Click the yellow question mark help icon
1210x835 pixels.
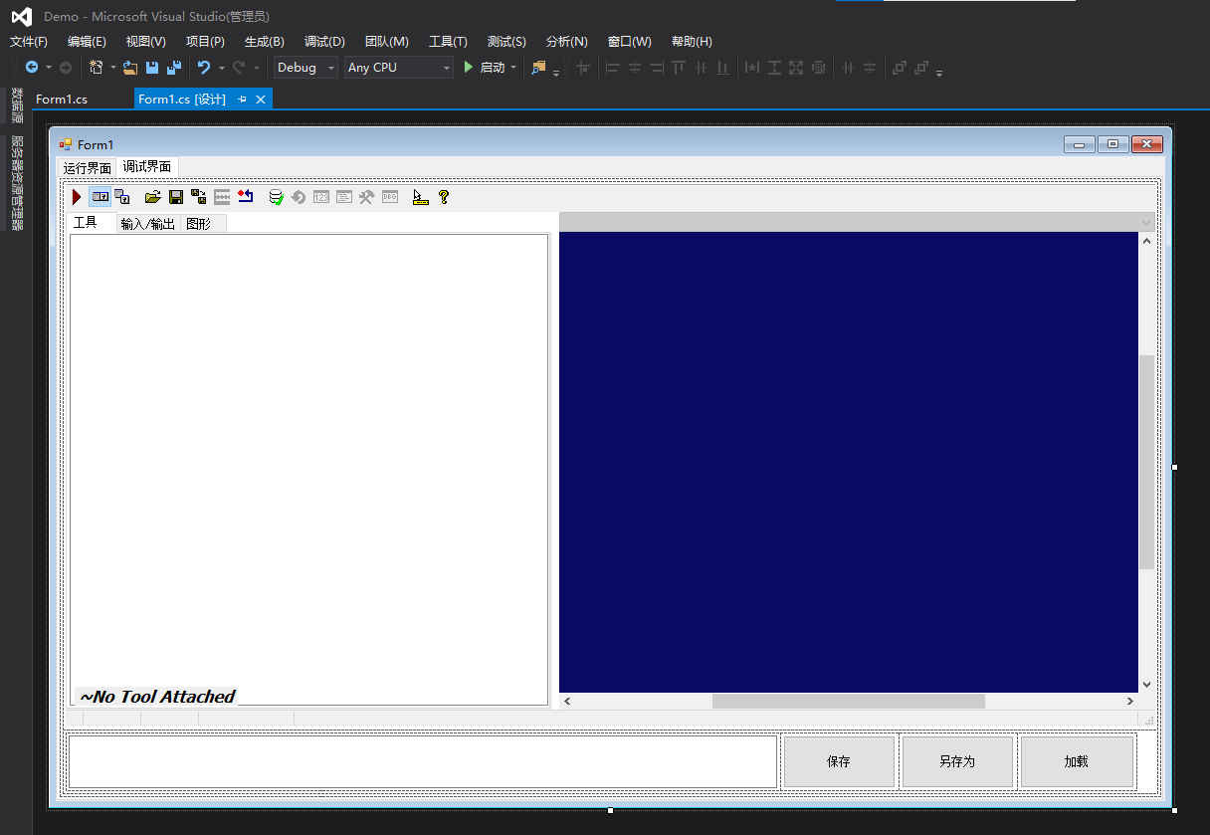click(x=444, y=197)
